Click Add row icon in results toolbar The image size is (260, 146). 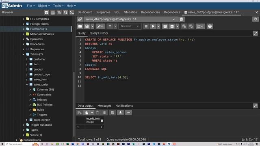click(80, 113)
